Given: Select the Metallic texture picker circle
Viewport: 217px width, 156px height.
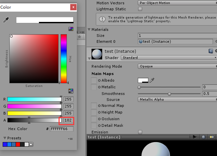Looking at the screenshot, I should 99,87.
